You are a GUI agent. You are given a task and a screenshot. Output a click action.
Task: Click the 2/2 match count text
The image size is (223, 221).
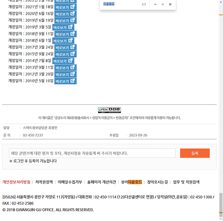tap(144, 4)
